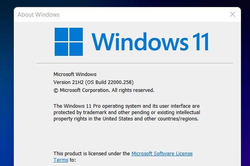The height and width of the screenshot is (166, 250).
Task: Click the line starting protected by trademark
Action: (x=127, y=113)
